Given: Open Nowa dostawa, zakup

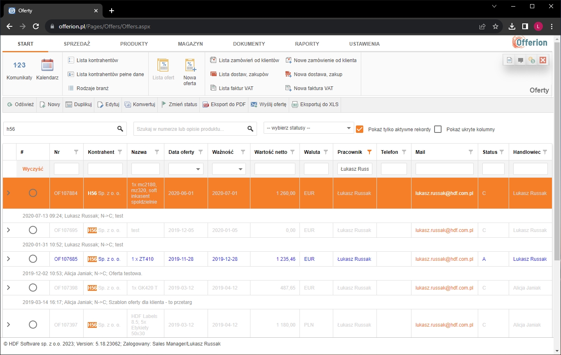Looking at the screenshot, I should point(317,74).
